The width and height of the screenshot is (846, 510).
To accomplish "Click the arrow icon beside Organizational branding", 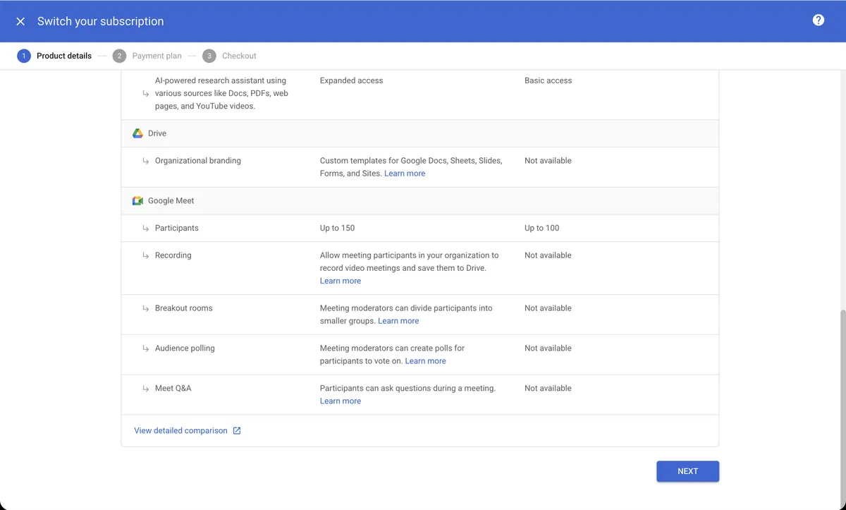I will [x=146, y=161].
